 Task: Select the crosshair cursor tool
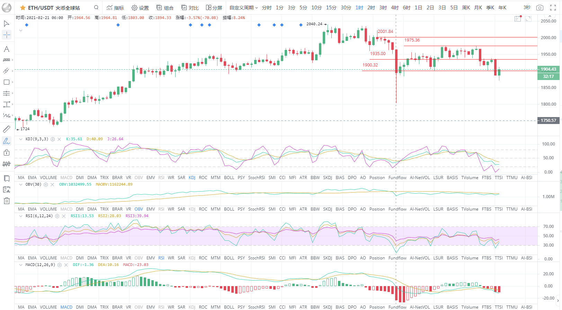(7, 35)
